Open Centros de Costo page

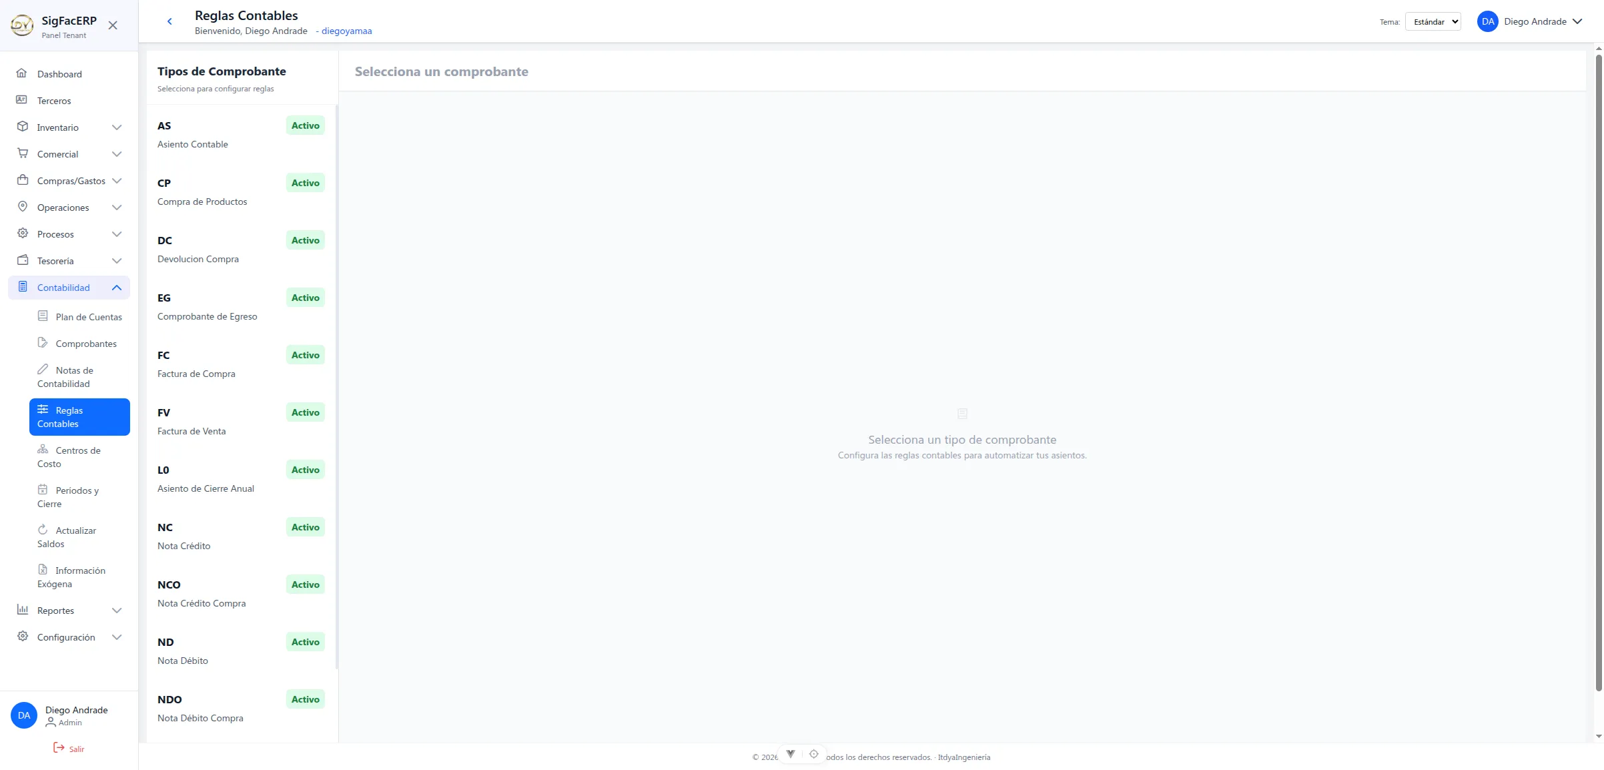[79, 457]
